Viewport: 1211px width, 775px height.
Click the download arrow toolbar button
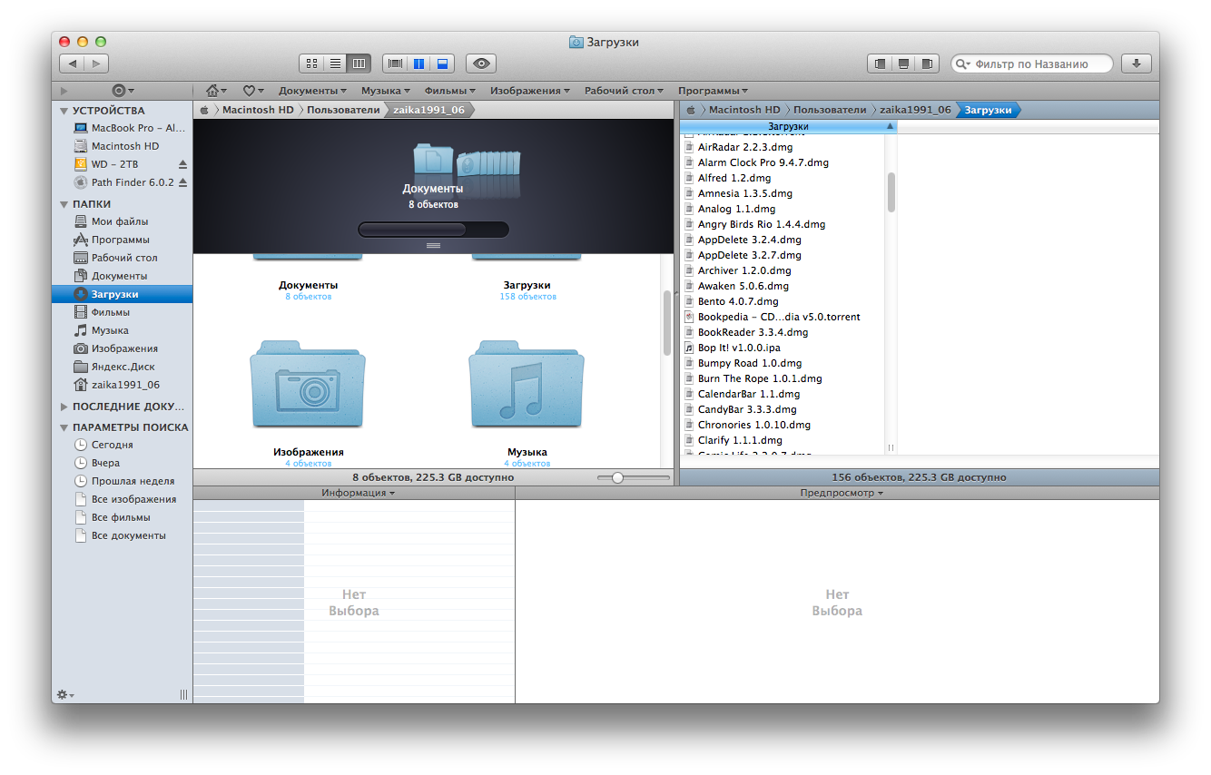(1136, 64)
